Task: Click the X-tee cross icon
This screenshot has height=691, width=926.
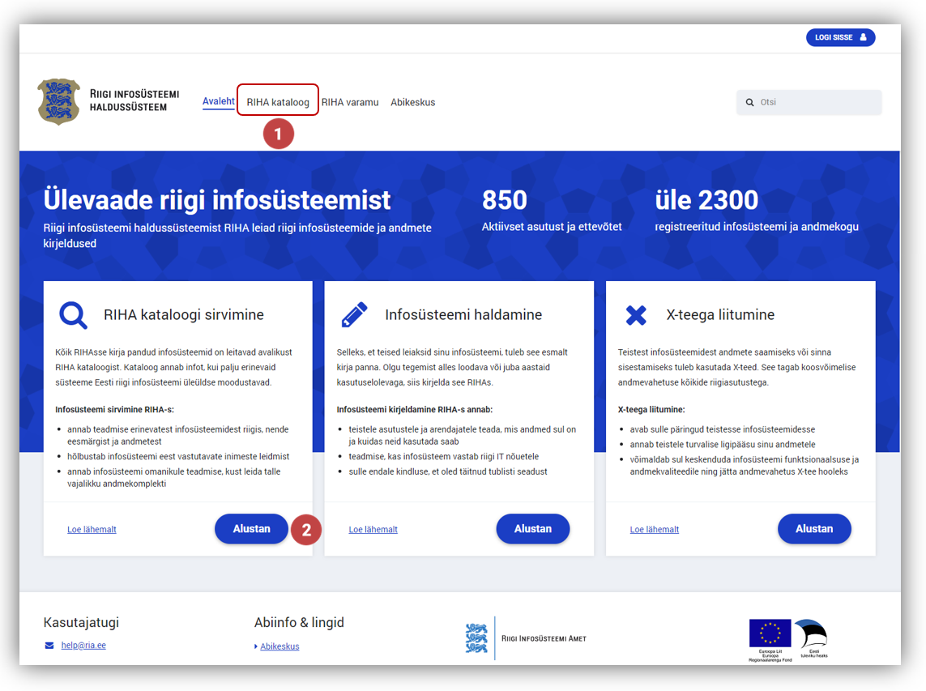Action: coord(636,315)
